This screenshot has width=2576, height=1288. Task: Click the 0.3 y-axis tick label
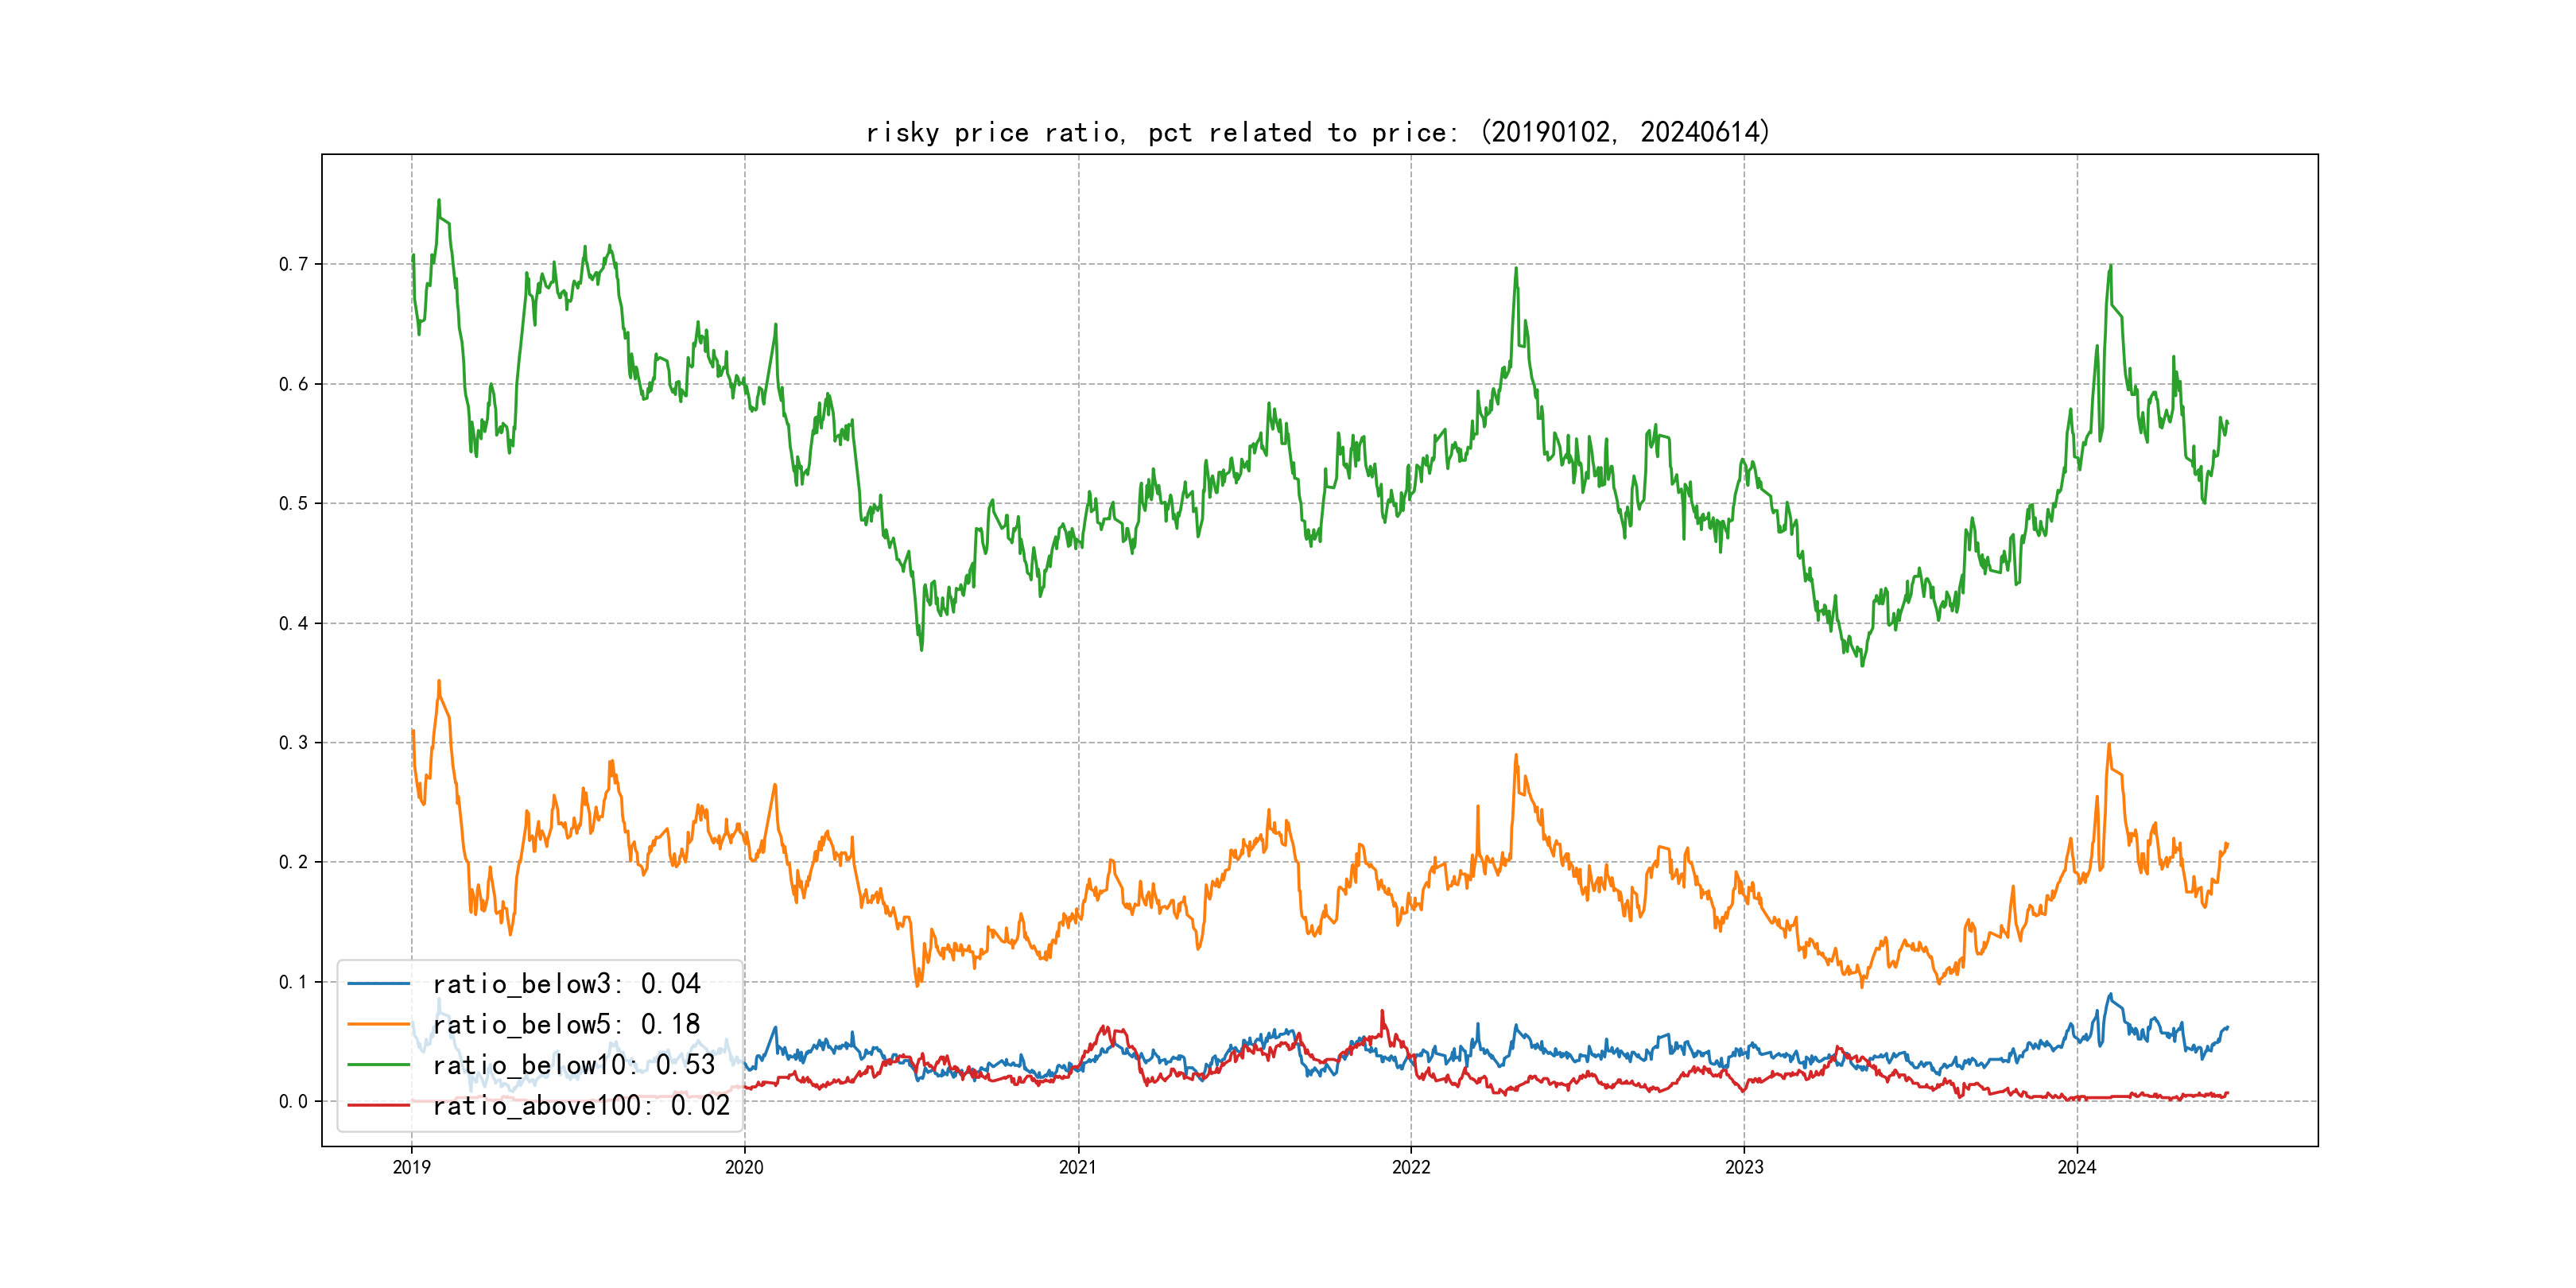pos(293,742)
